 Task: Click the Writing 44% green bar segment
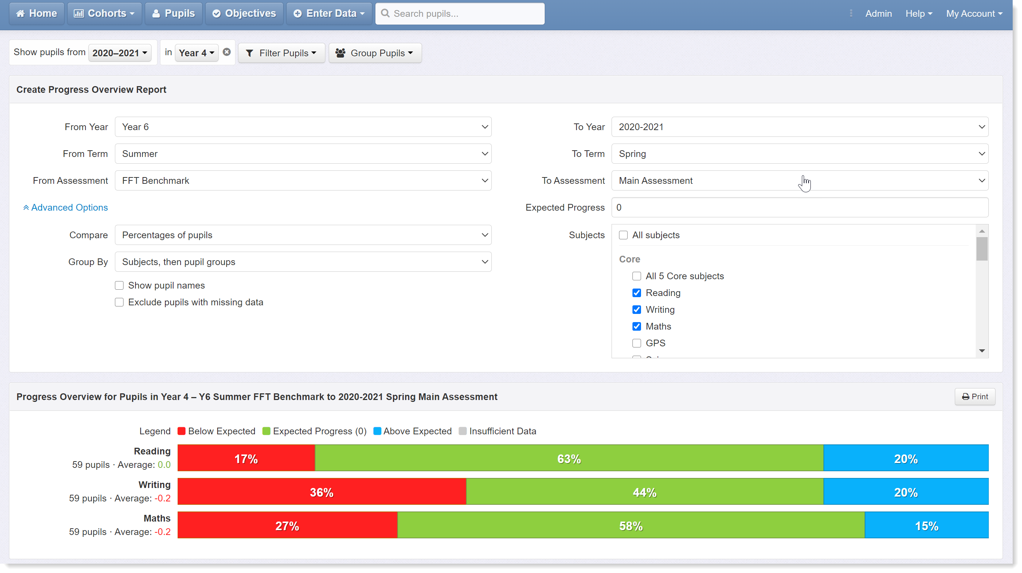click(645, 491)
